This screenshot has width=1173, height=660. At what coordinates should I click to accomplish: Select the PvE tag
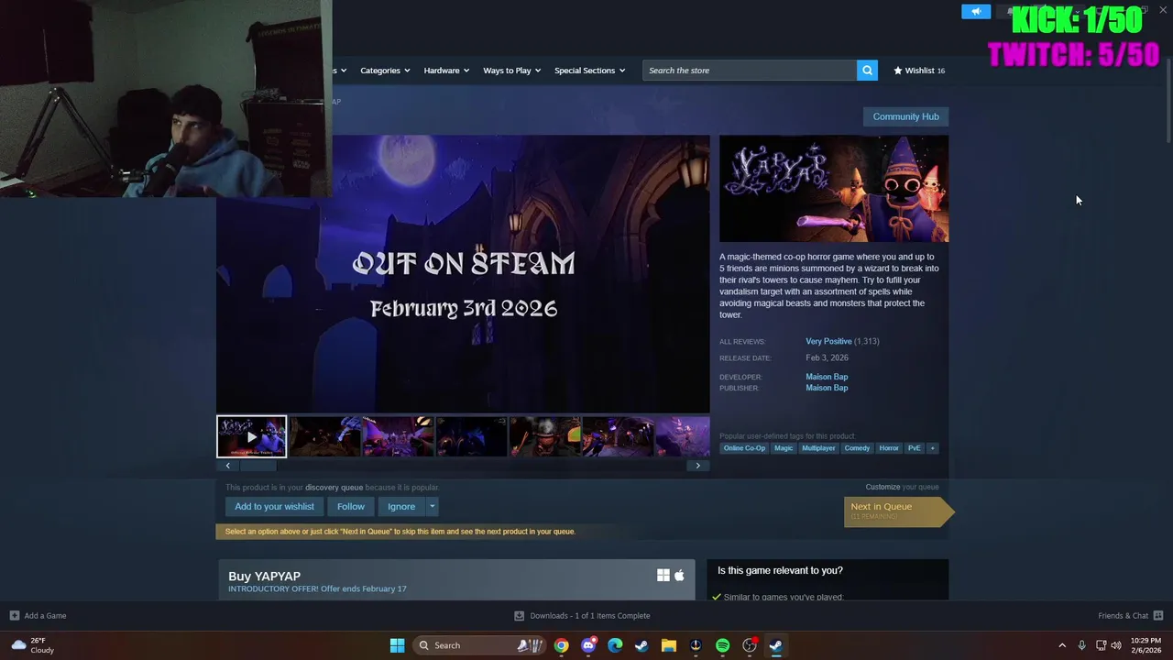click(914, 448)
